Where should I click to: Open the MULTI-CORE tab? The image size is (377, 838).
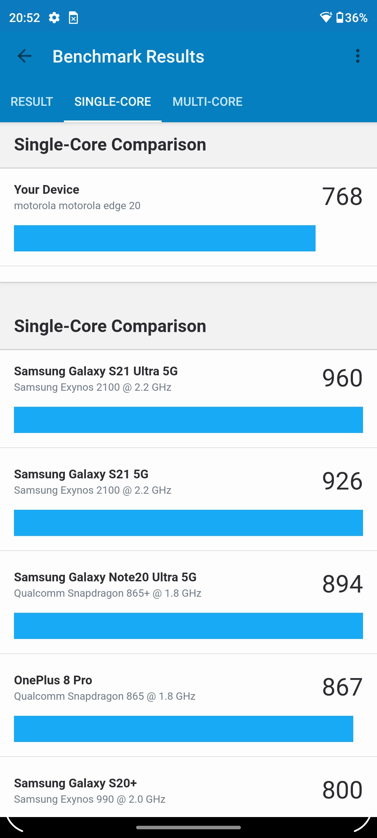(207, 102)
